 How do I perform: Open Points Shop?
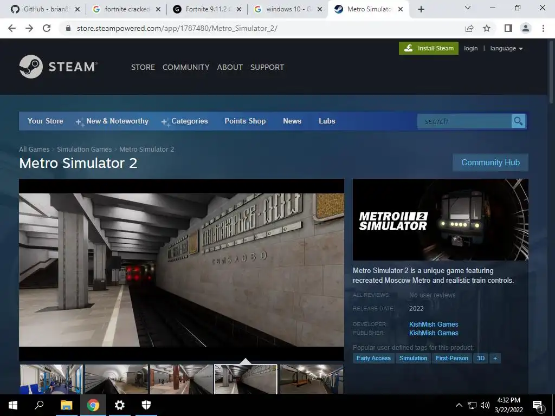245,121
